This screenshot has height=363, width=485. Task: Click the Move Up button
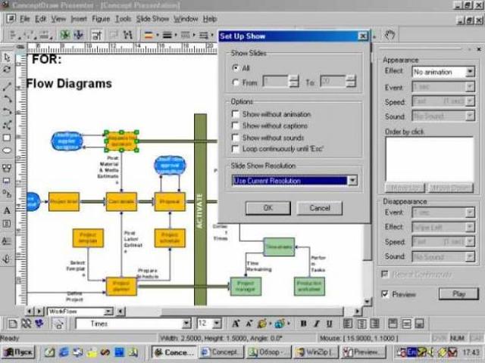click(x=405, y=188)
